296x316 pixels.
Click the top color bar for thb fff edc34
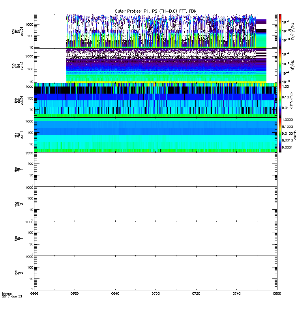[x=280, y=31]
